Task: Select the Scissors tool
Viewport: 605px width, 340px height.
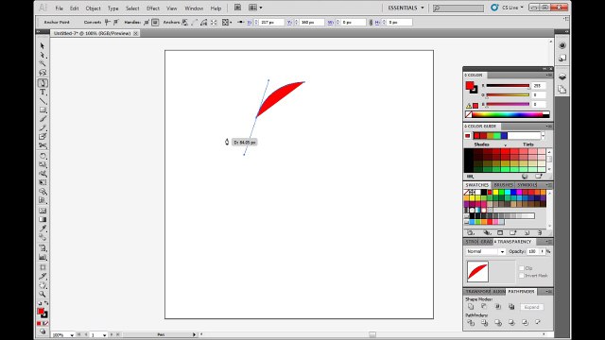Action: click(43, 145)
